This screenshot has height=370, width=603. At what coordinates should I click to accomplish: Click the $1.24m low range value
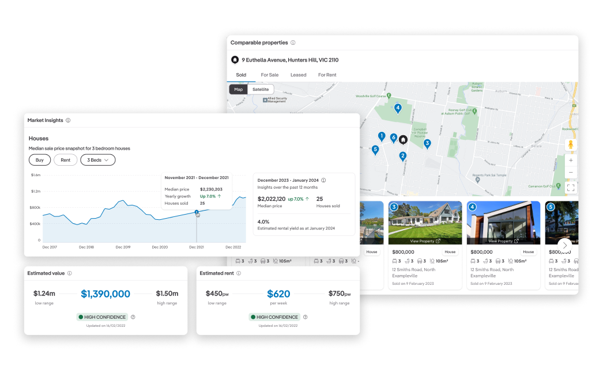coord(44,293)
